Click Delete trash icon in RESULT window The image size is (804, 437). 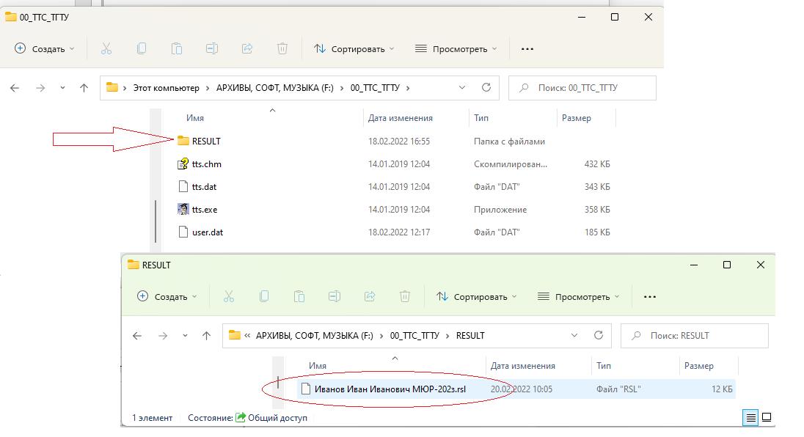coord(404,297)
